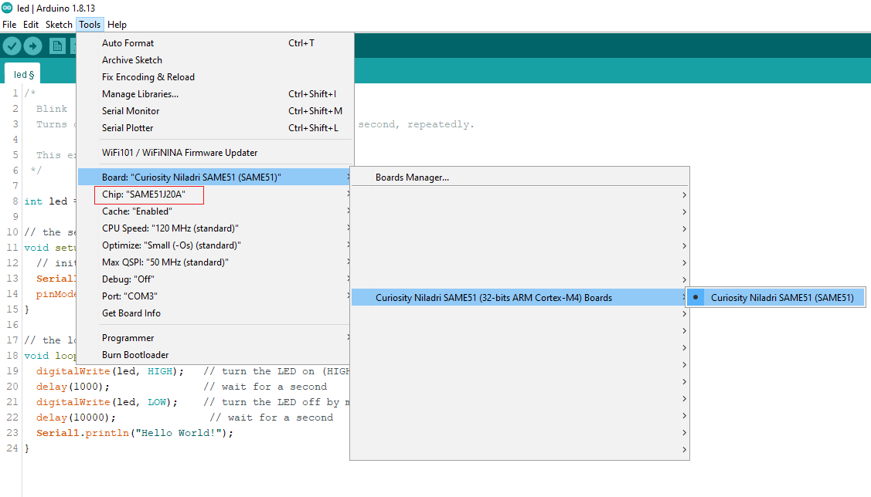Screen dimensions: 871x497
Task: Click line number 24 in gutter
Action: (x=12, y=448)
